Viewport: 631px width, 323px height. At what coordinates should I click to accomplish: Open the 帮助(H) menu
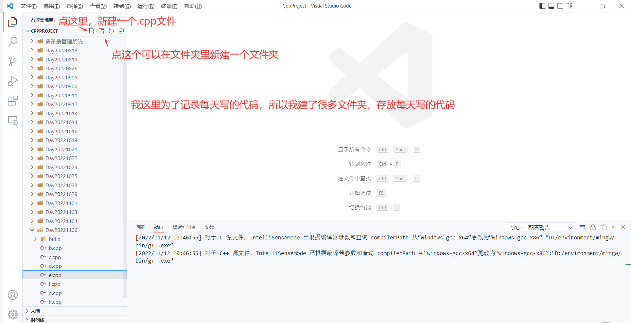coord(193,6)
